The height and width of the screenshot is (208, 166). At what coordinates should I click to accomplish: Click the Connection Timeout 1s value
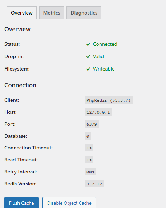point(89,148)
